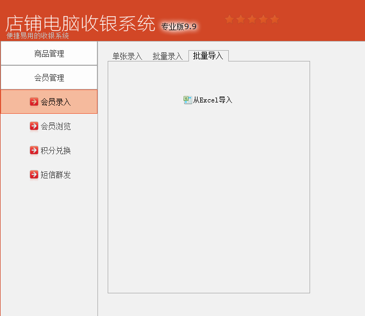Click the red arrow icon beside 会员浏览

(34, 126)
